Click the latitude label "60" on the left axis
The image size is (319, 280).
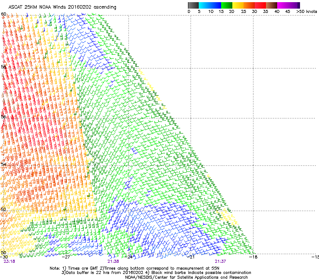[3, 14]
